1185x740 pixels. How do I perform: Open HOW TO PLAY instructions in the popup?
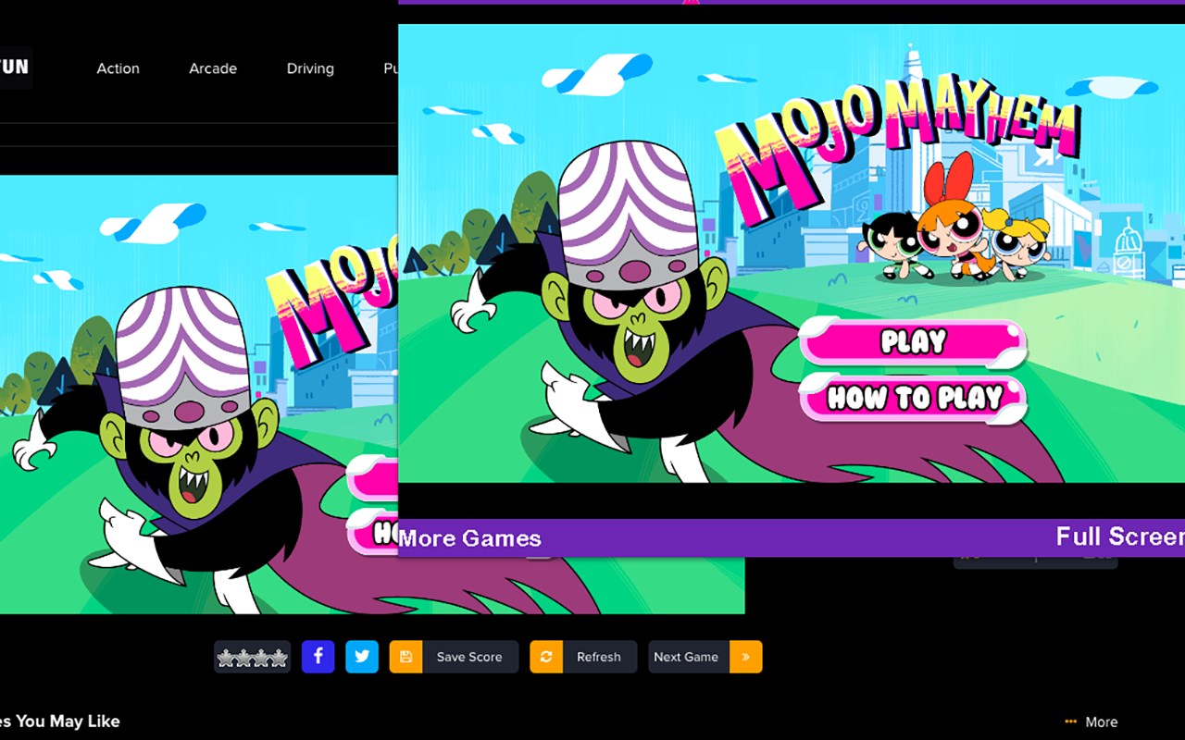(913, 399)
